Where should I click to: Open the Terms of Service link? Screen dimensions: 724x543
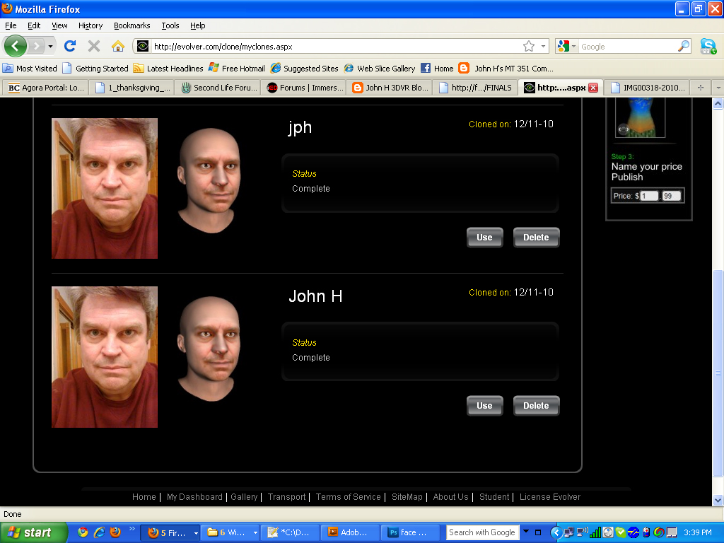[x=348, y=497]
